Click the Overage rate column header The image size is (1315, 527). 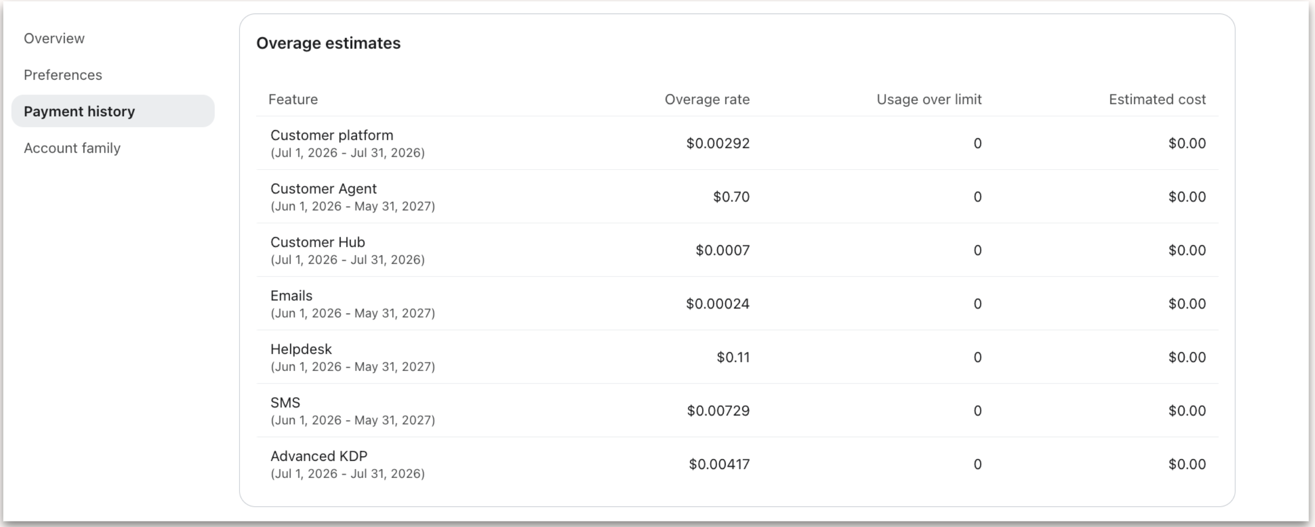[x=707, y=99]
